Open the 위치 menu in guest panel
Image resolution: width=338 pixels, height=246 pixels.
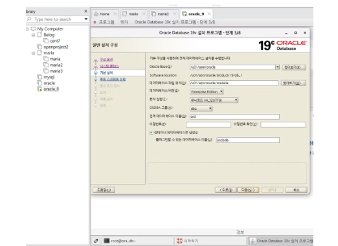tap(124, 22)
